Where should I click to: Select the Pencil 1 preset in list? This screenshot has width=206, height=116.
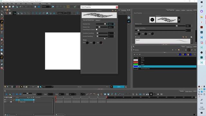click(163, 41)
